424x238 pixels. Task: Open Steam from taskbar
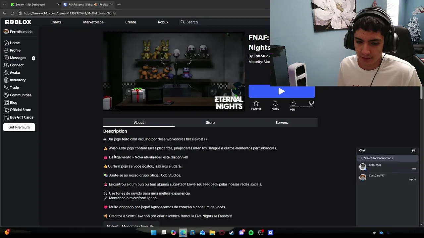click(231, 233)
